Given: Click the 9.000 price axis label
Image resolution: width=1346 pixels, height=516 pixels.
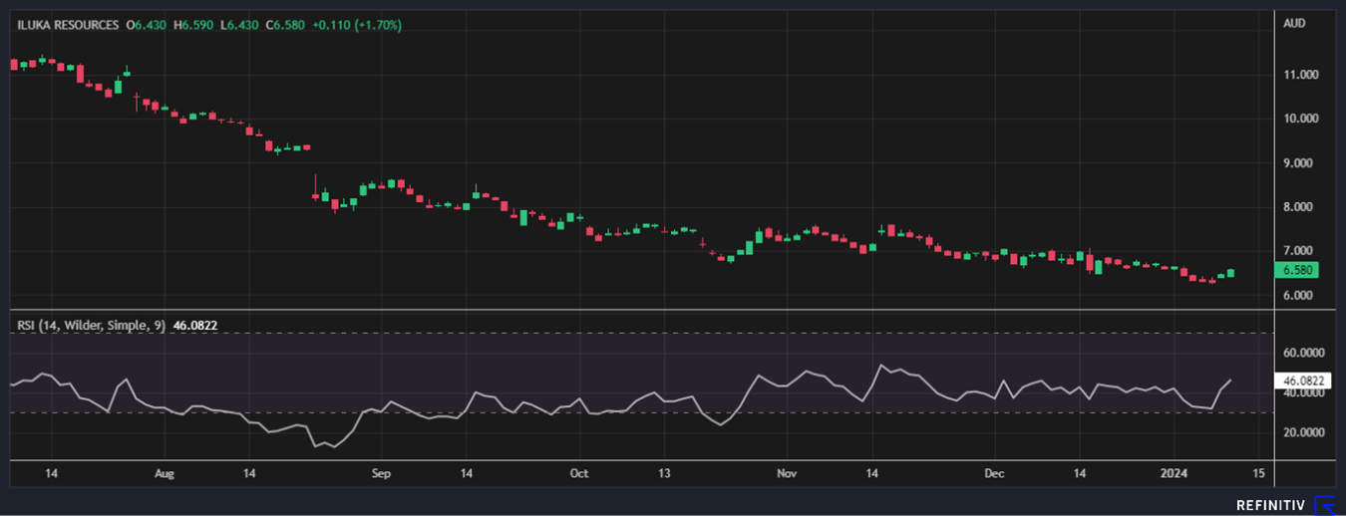Looking at the screenshot, I should (x=1300, y=162).
